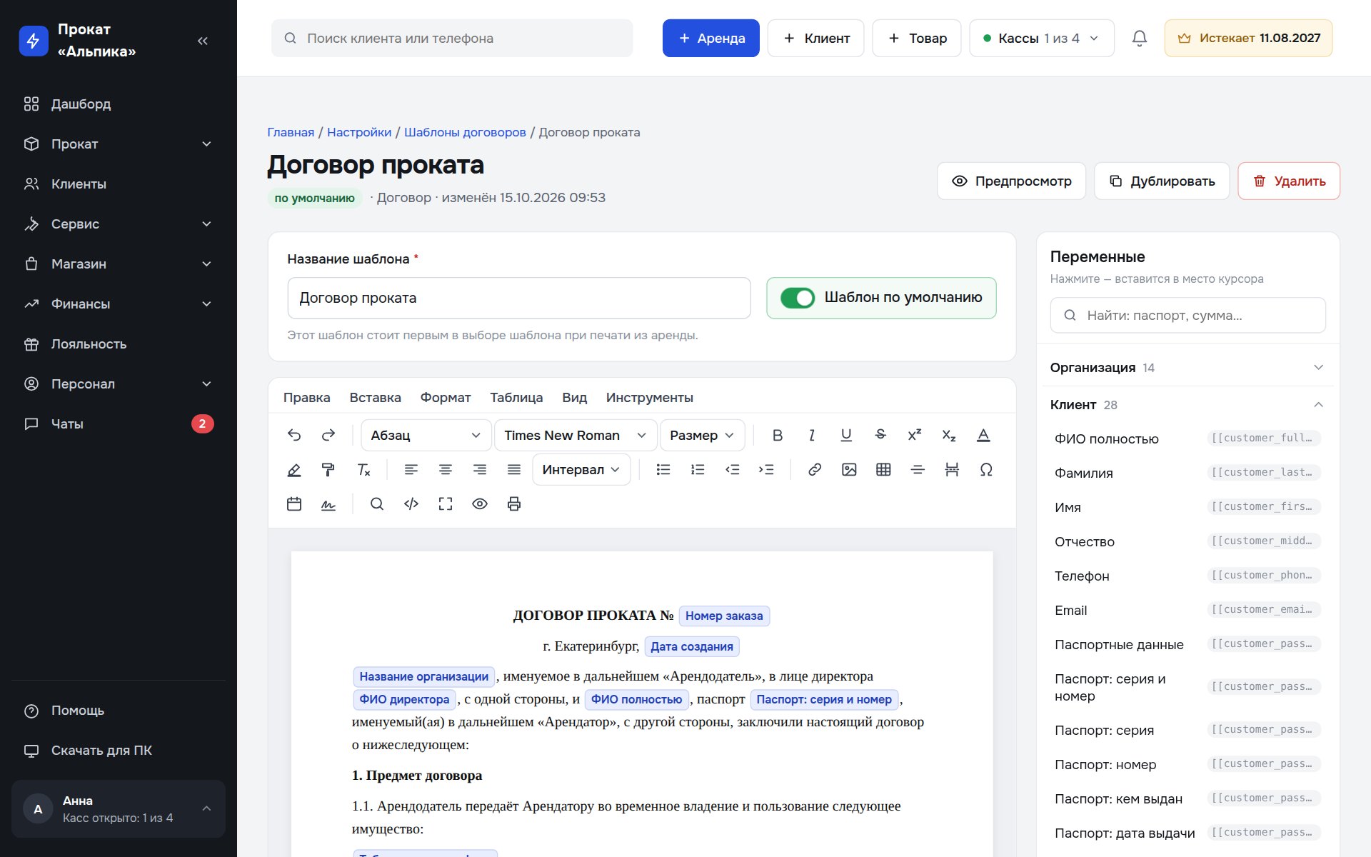Toggle fullscreen editor mode
The image size is (1371, 857).
point(446,503)
